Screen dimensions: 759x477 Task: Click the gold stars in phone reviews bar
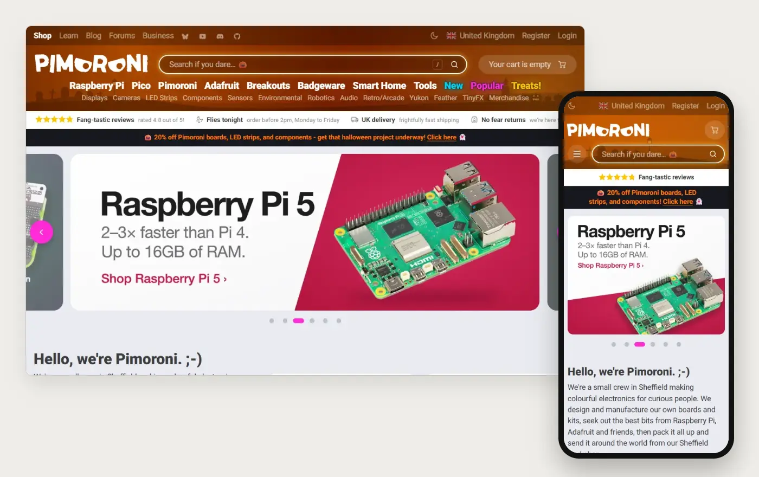(617, 177)
